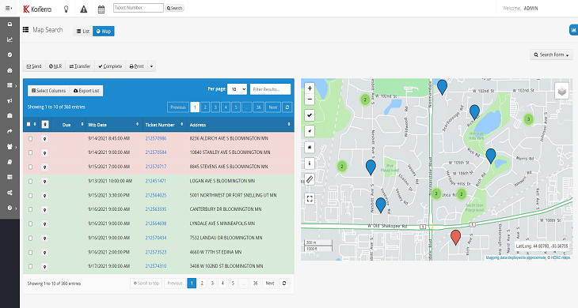Click the Transfer button
Viewport: 578px width, 308px height.
pos(80,66)
